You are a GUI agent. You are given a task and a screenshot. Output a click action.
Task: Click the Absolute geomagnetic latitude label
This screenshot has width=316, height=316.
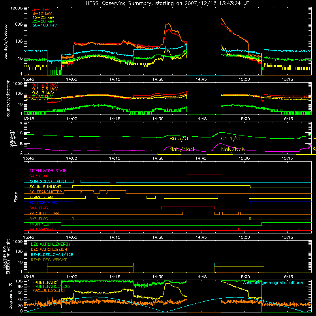(x=273, y=283)
